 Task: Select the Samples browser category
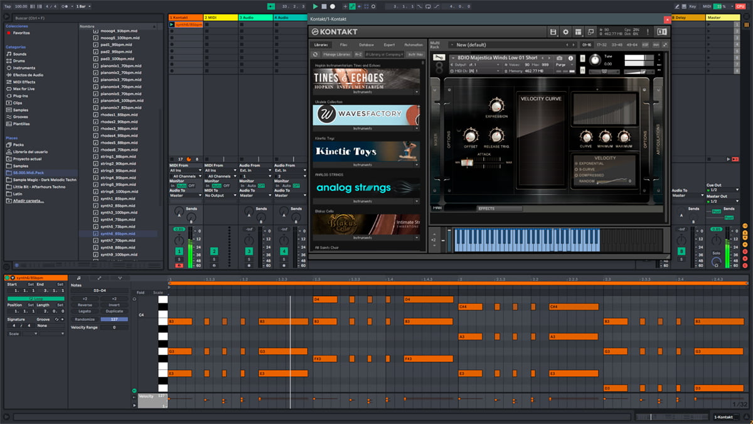coord(21,110)
